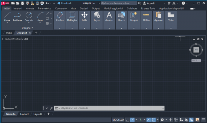Click the Open folder icon

coord(18,3)
